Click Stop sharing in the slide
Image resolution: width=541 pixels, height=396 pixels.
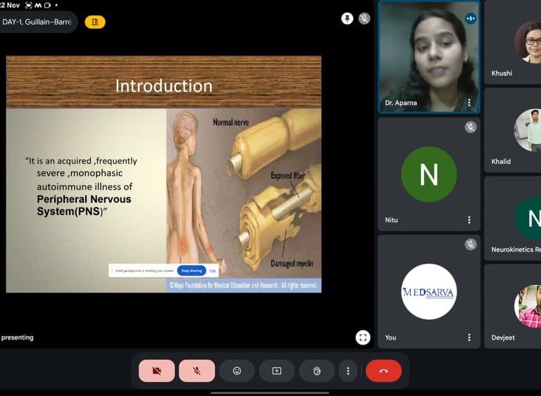(192, 271)
